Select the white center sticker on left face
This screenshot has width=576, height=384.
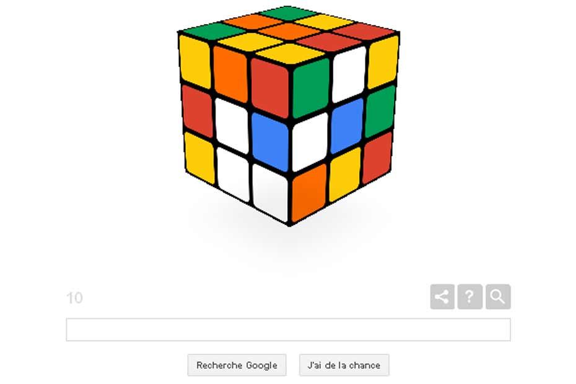pyautogui.click(x=232, y=126)
